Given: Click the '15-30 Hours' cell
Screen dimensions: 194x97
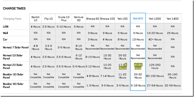Looking at the screenshot, I should pos(107,57).
